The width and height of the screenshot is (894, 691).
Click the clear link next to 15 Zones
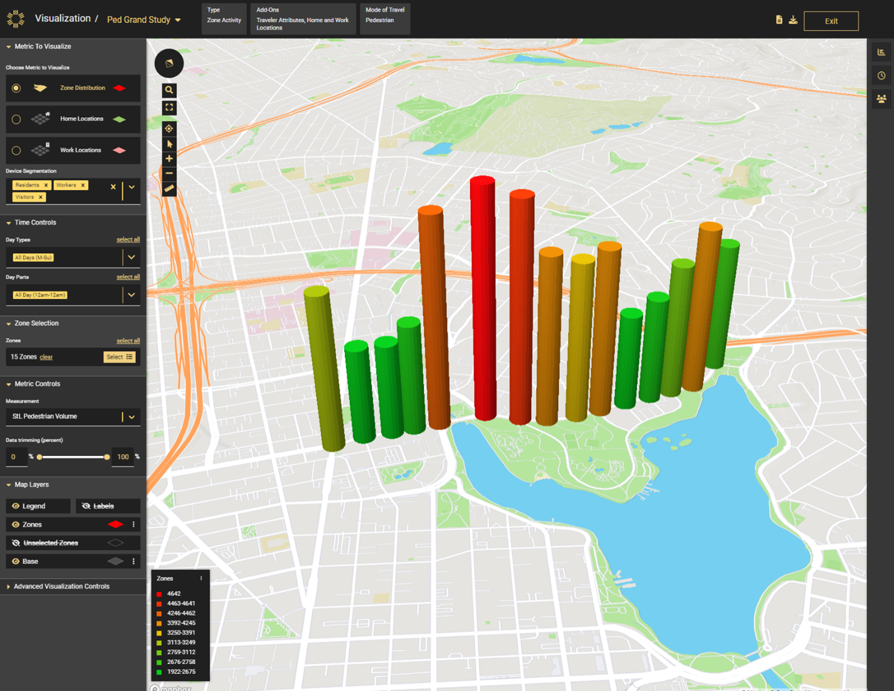coord(46,357)
